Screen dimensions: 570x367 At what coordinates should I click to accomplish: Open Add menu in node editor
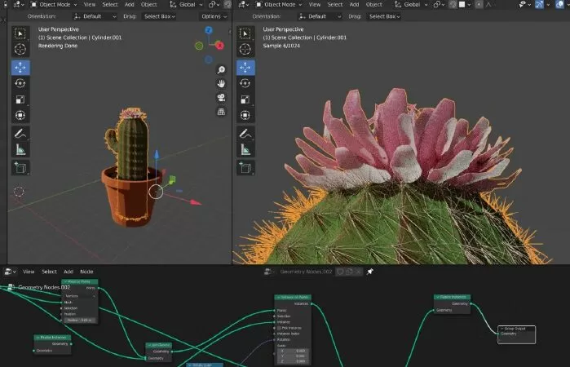[x=68, y=272]
